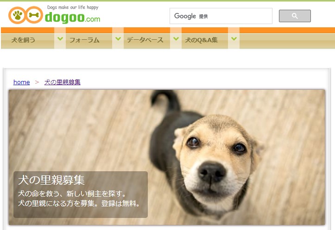Expand the 犬を飼う menu chevron

pos(60,38)
